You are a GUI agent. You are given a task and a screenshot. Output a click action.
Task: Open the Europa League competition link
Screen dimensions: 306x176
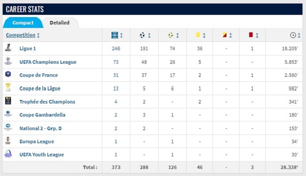(x=37, y=141)
